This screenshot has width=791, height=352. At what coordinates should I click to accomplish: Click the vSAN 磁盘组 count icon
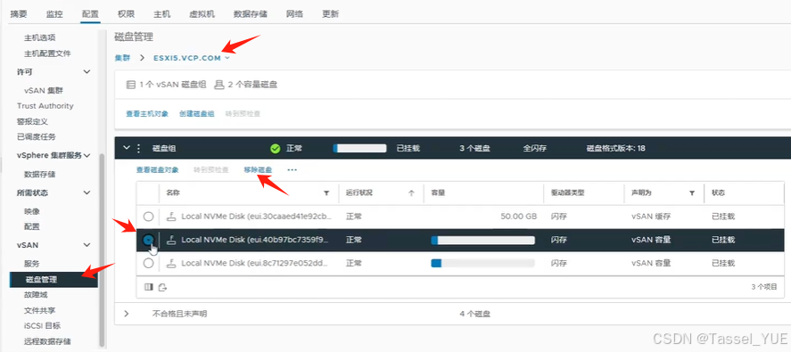click(x=131, y=85)
